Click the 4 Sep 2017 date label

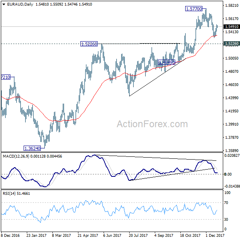pos(164,235)
